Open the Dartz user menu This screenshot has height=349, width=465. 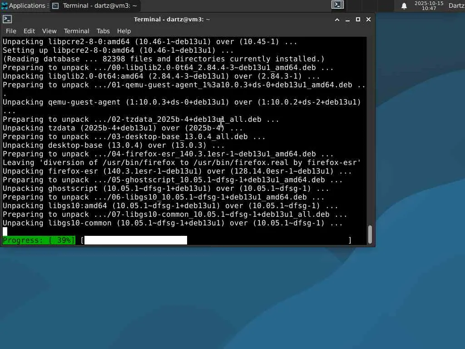pos(457,5)
